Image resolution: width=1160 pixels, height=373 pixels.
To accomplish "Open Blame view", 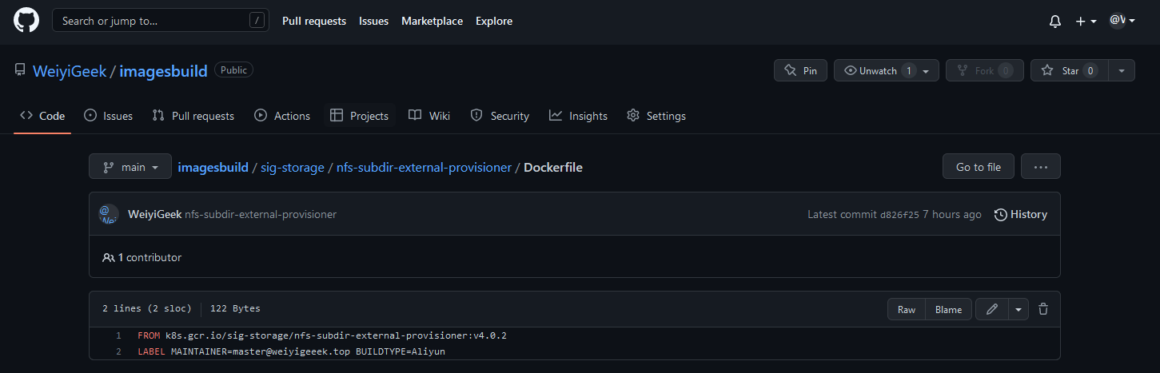I will coord(949,309).
